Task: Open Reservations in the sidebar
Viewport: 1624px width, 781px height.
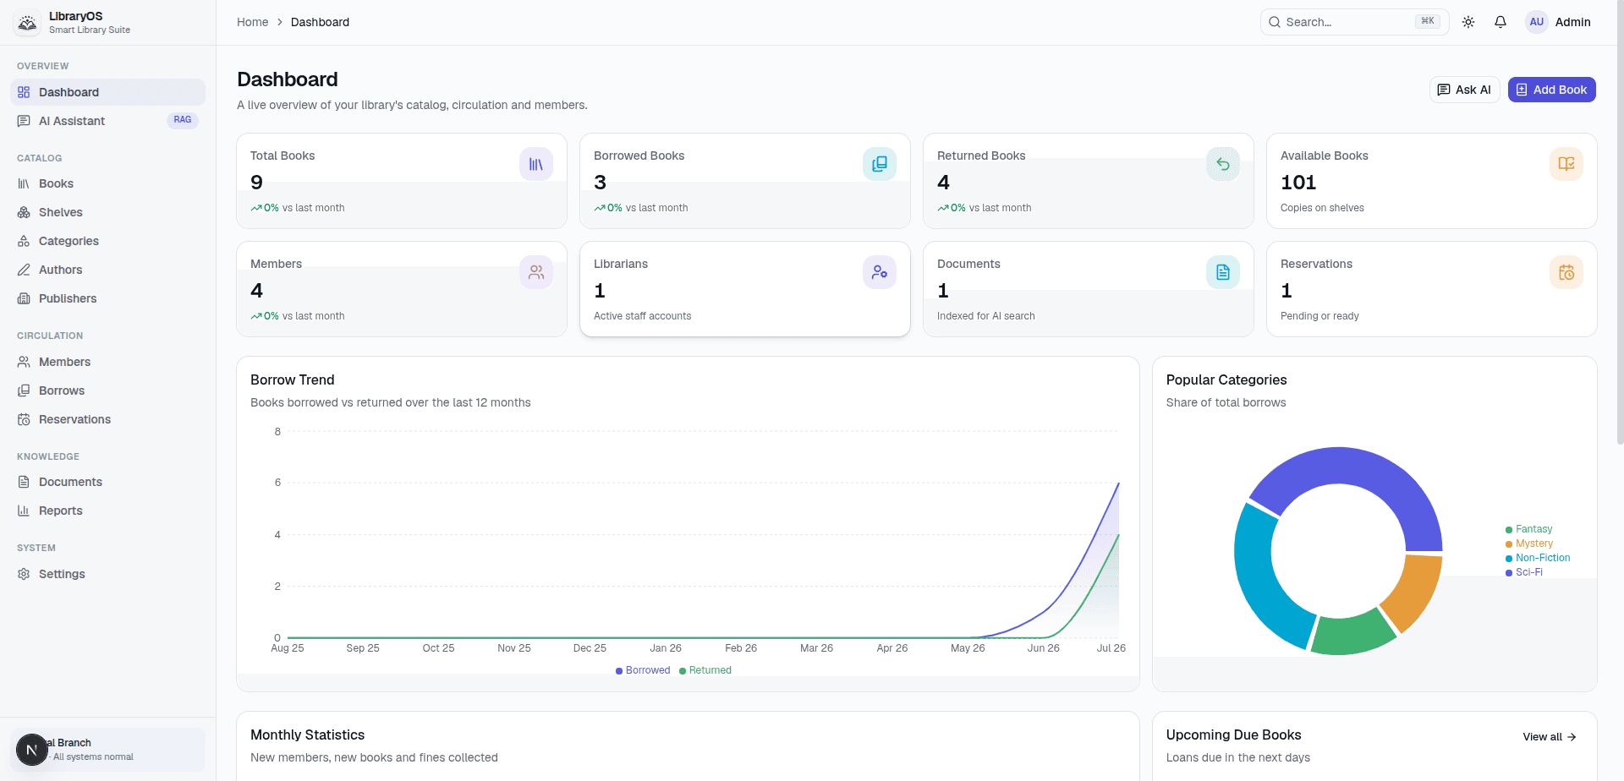Action: 108,419
